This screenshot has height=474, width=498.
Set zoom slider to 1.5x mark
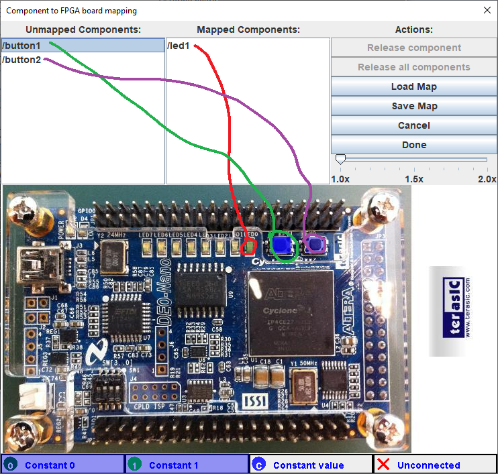click(414, 160)
